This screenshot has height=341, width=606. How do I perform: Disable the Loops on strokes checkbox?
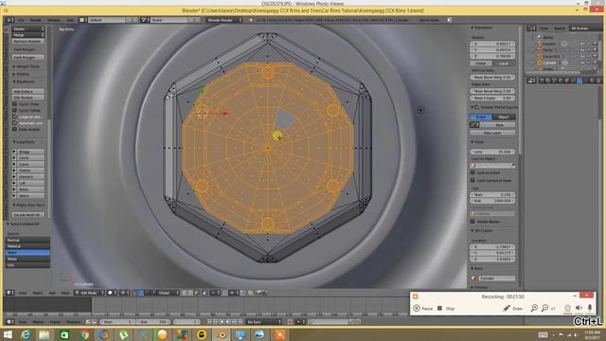click(x=15, y=117)
